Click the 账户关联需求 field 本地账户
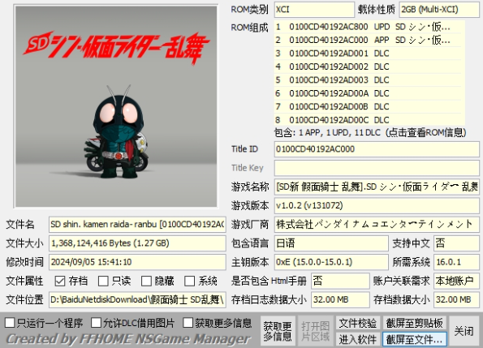Viewport: 483px width, 348px height. (456, 281)
